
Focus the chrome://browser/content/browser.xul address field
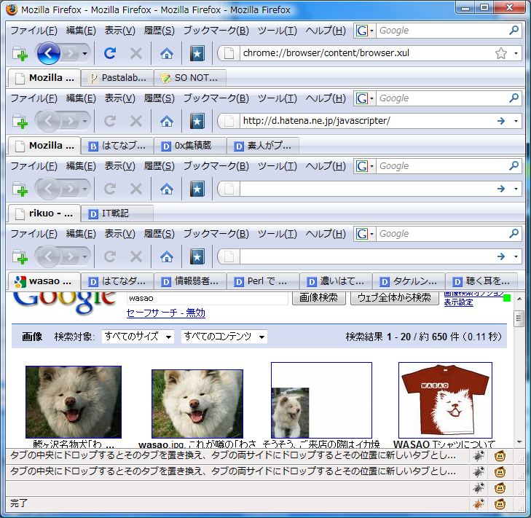click(x=366, y=53)
